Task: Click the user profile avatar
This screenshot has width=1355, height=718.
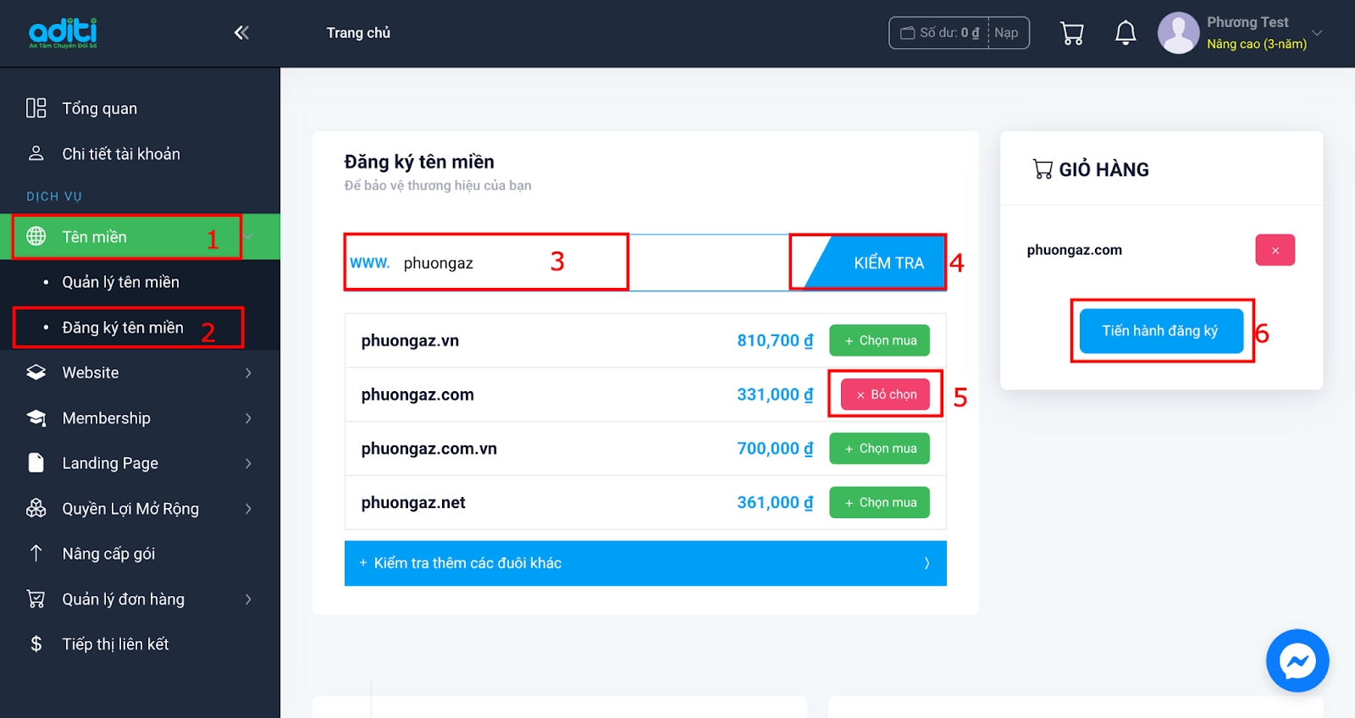Action: [x=1178, y=33]
